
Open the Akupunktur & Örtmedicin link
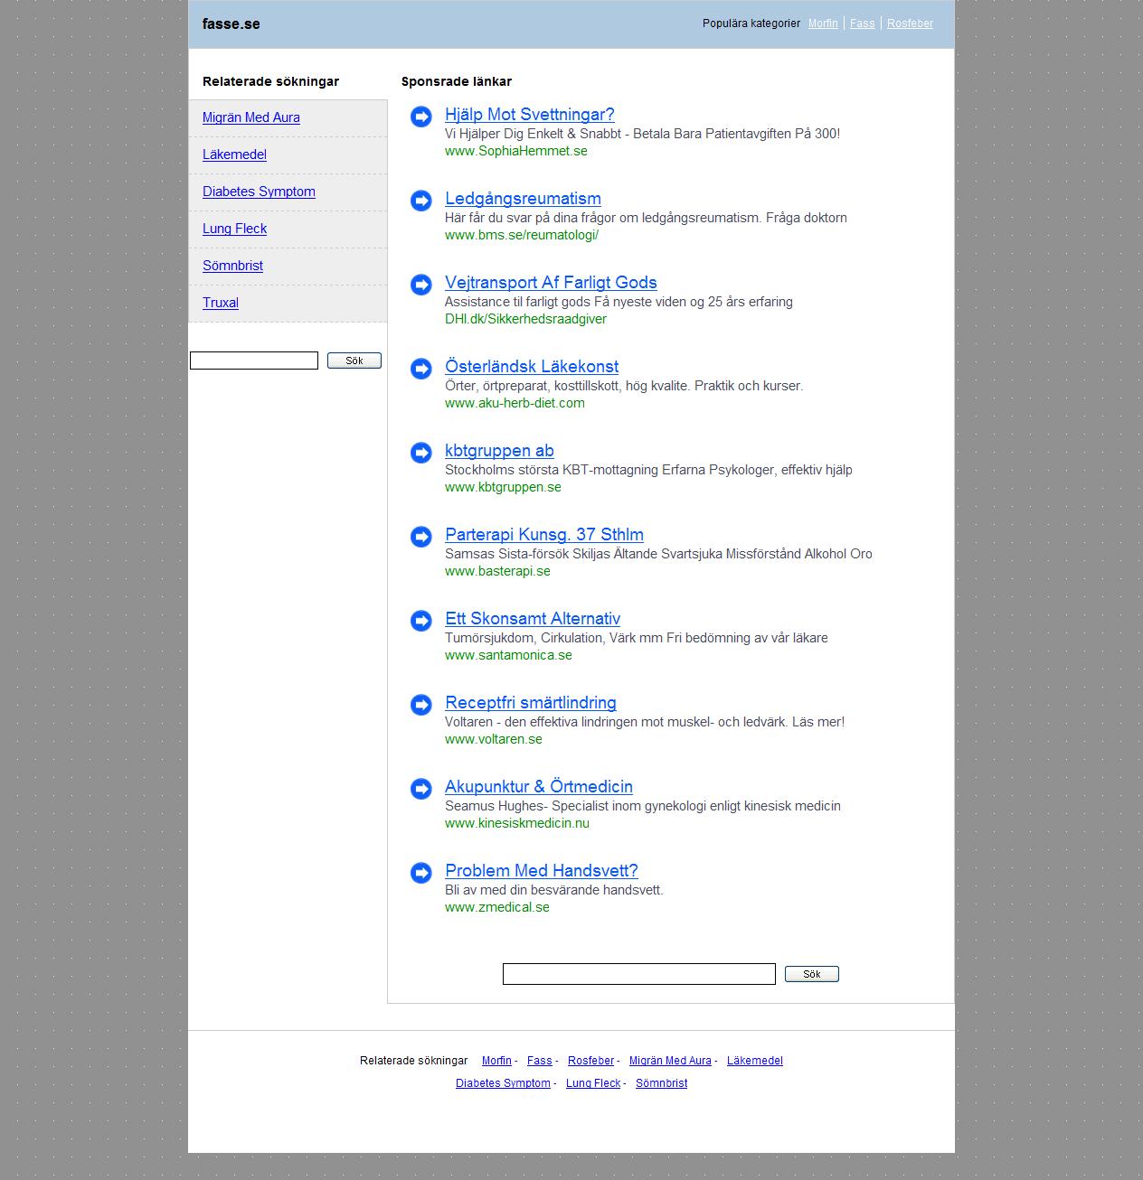tap(539, 787)
